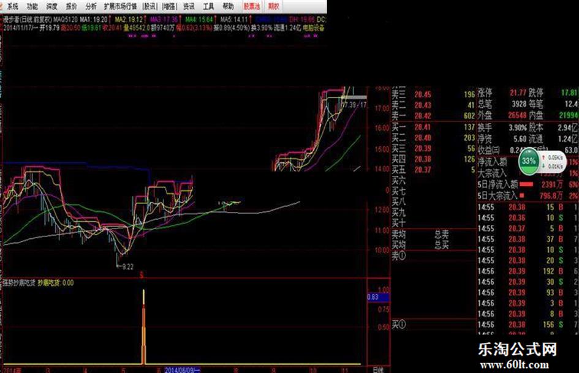Click the red 股票池 button
This screenshot has height=373, width=579.
[252, 6]
